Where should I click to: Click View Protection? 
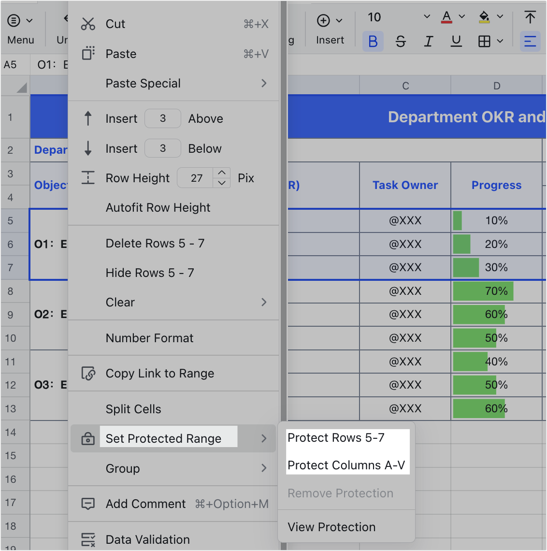coord(331,527)
